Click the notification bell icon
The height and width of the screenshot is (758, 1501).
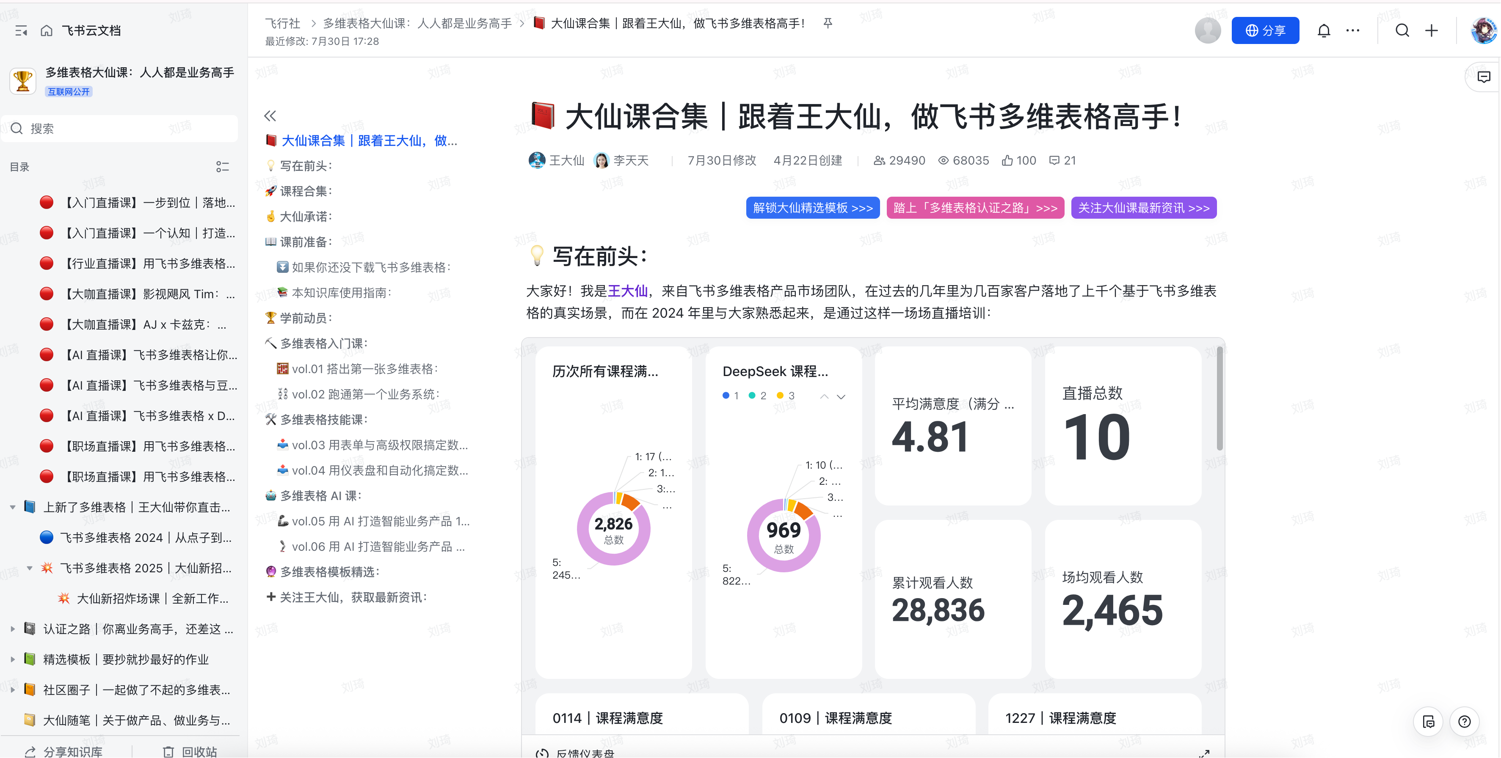click(1323, 31)
